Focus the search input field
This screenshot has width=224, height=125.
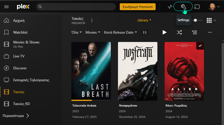[76, 7]
